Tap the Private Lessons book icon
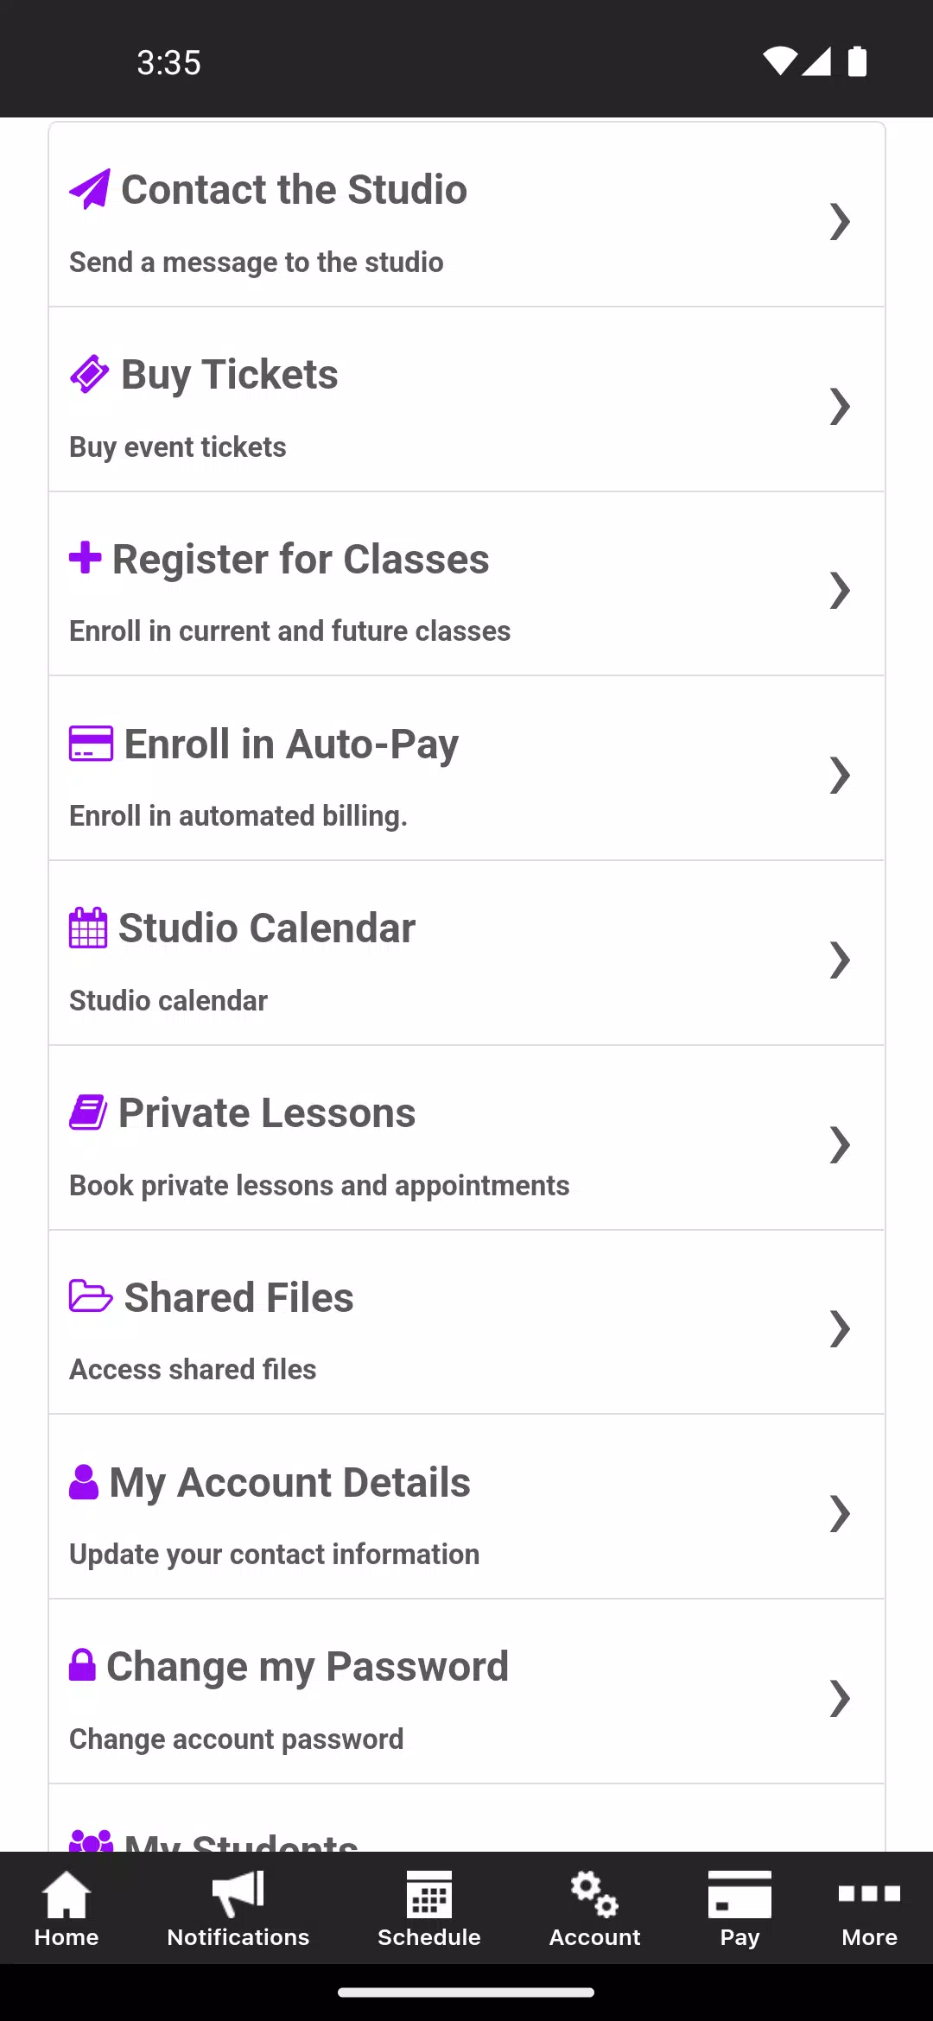Screen dimensions: 933x2021 (x=88, y=1112)
